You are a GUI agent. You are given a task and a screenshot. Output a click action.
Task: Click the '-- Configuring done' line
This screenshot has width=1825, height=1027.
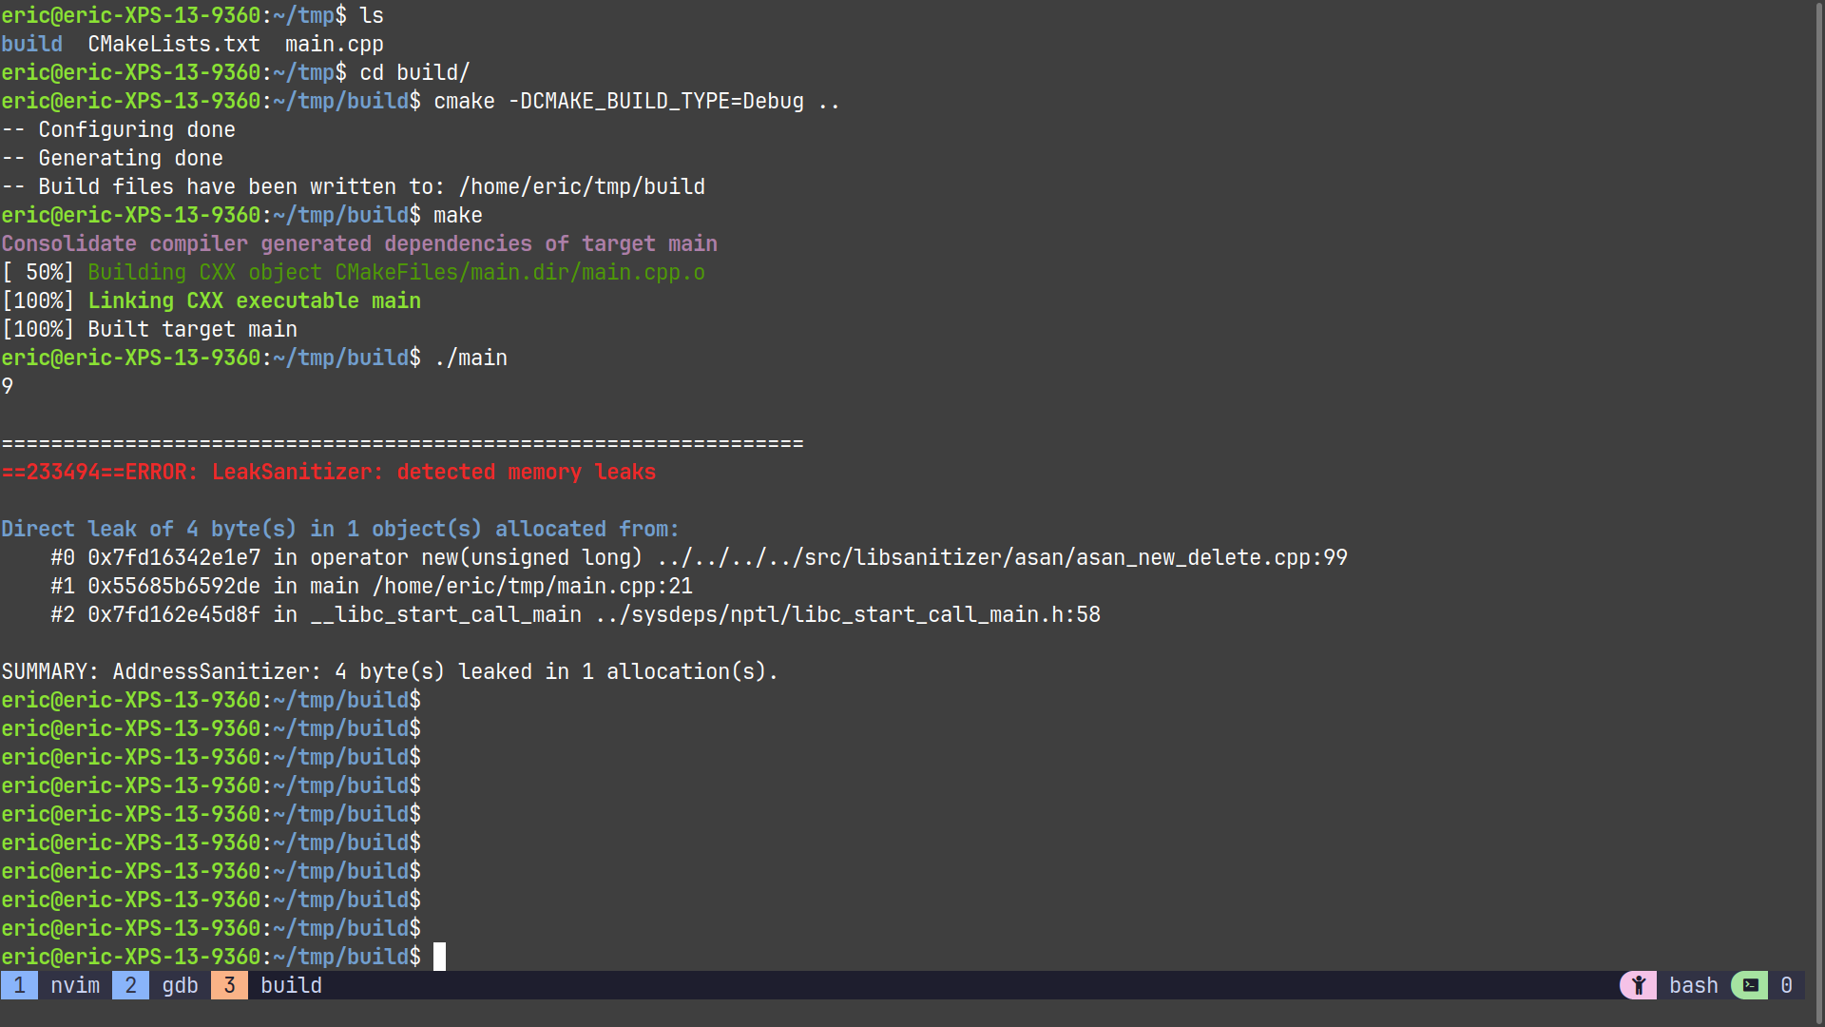point(118,129)
